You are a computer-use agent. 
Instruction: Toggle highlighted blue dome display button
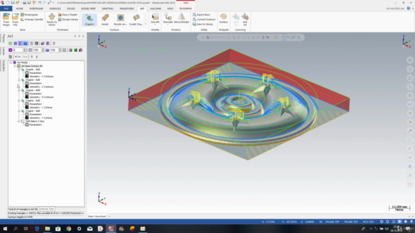[25, 43]
